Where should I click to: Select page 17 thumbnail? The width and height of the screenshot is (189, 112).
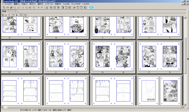149,56
